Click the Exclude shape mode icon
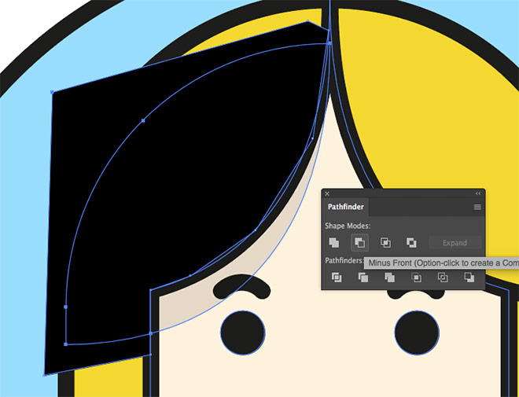 click(411, 243)
